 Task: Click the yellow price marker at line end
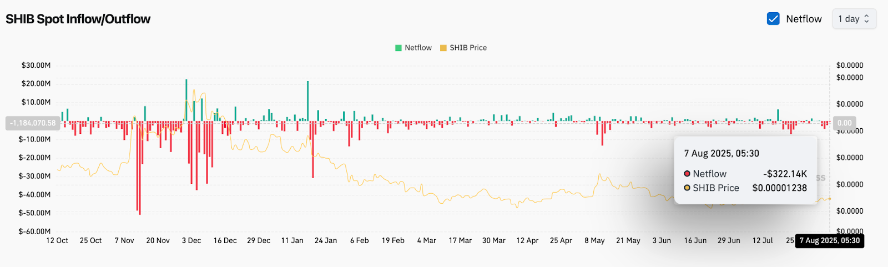point(830,199)
